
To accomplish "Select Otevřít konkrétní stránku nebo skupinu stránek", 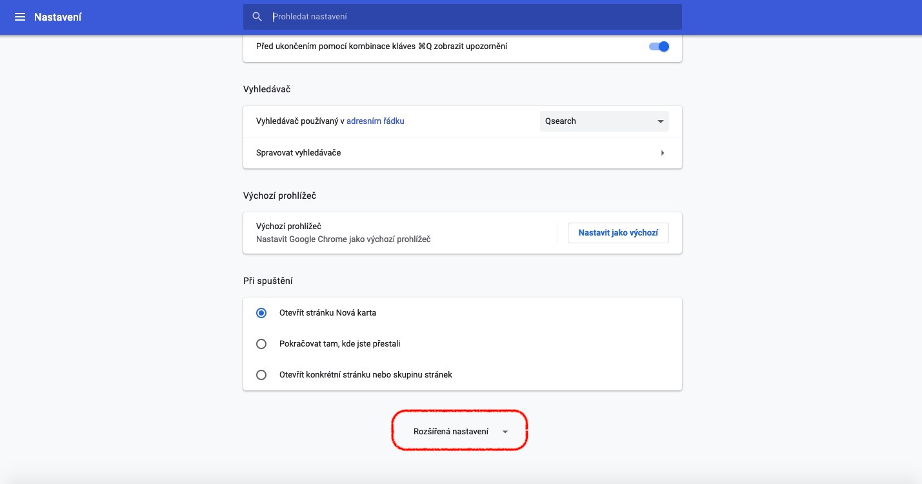I will [261, 374].
